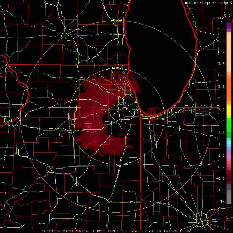Click the 0.2 scale value label
233x233 pixels.
pyautogui.click(x=221, y=167)
